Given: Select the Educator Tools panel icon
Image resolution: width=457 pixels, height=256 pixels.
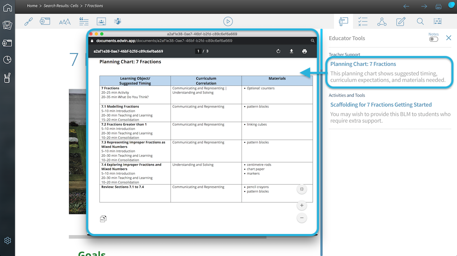Looking at the screenshot, I should click(x=343, y=21).
